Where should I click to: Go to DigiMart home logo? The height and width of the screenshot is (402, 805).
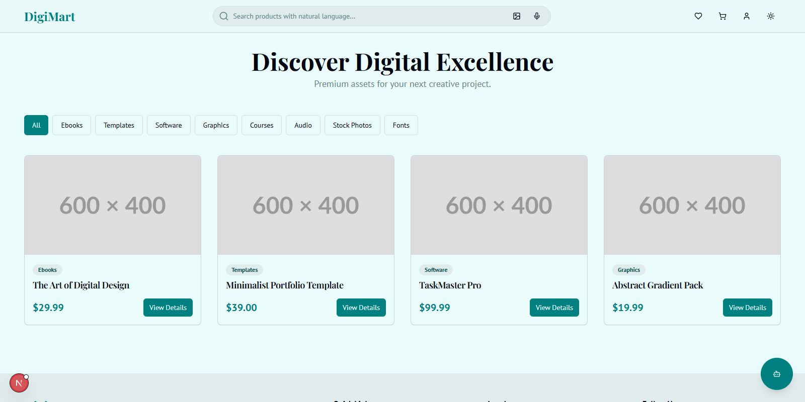50,17
